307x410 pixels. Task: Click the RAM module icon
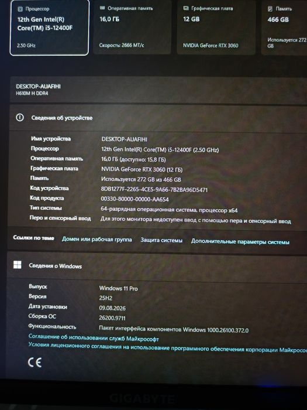(x=102, y=8)
